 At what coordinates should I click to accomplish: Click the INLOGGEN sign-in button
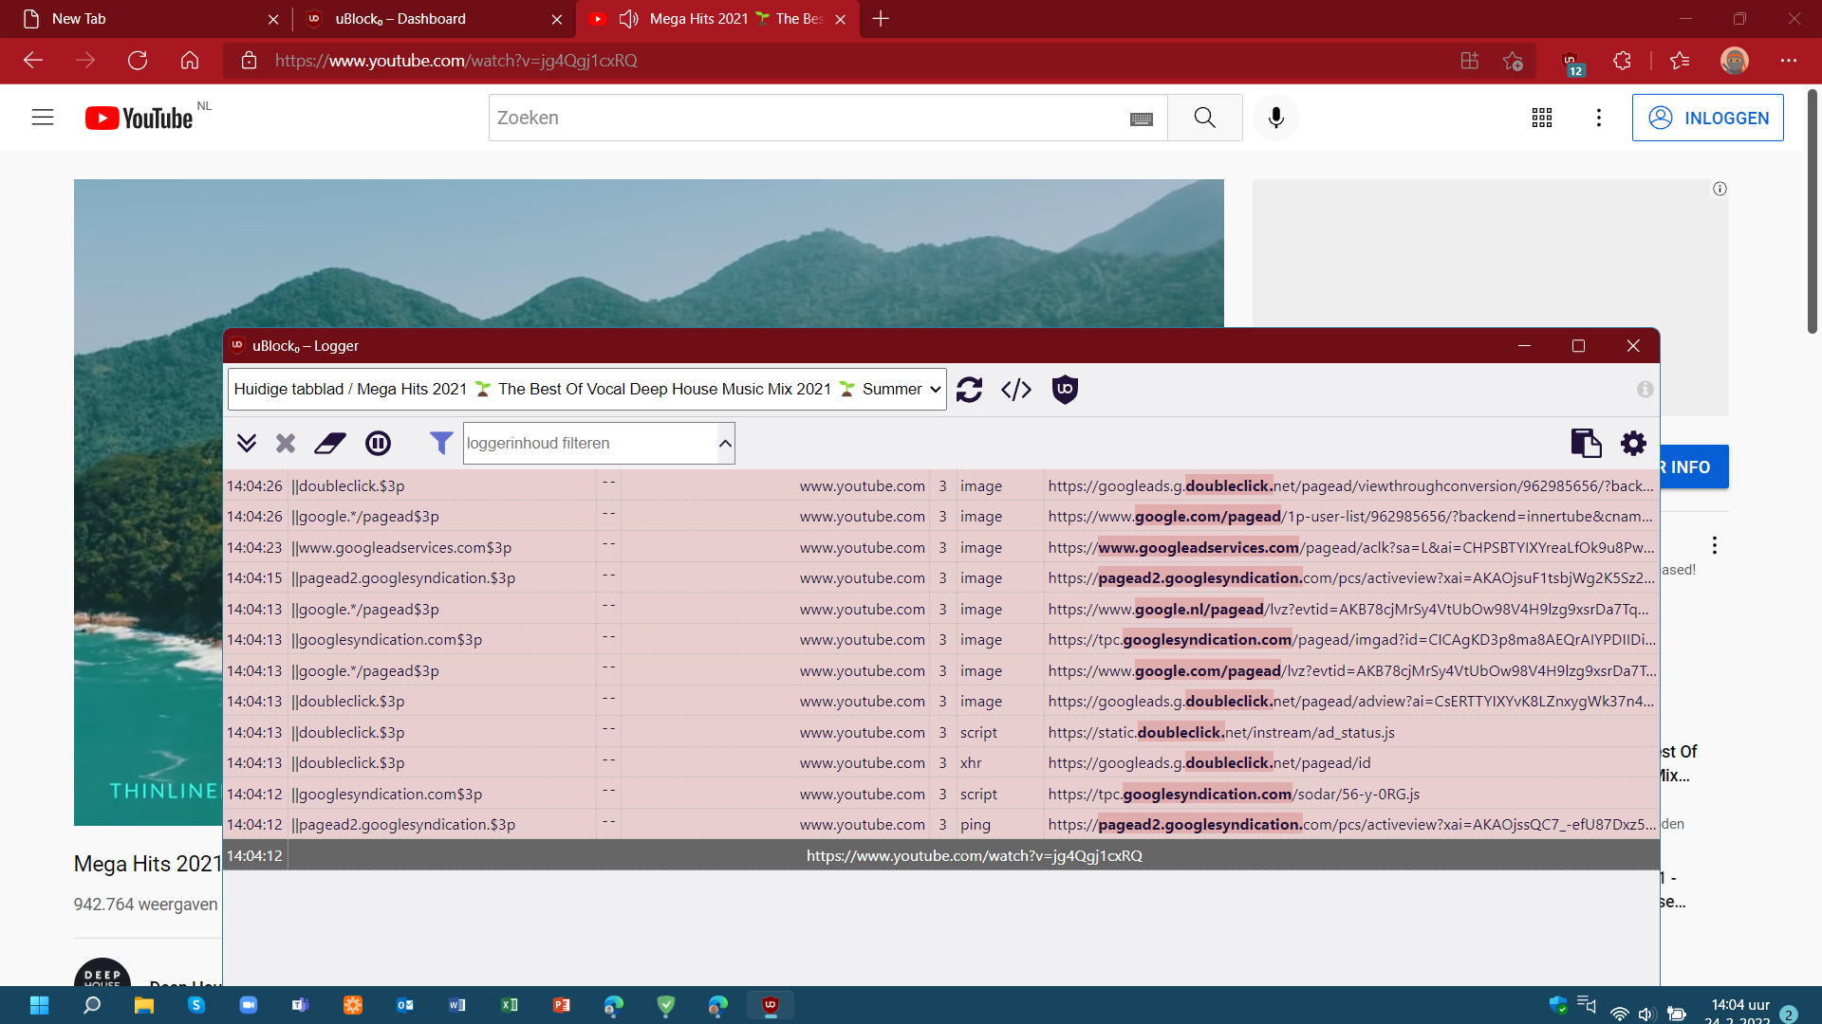point(1707,118)
